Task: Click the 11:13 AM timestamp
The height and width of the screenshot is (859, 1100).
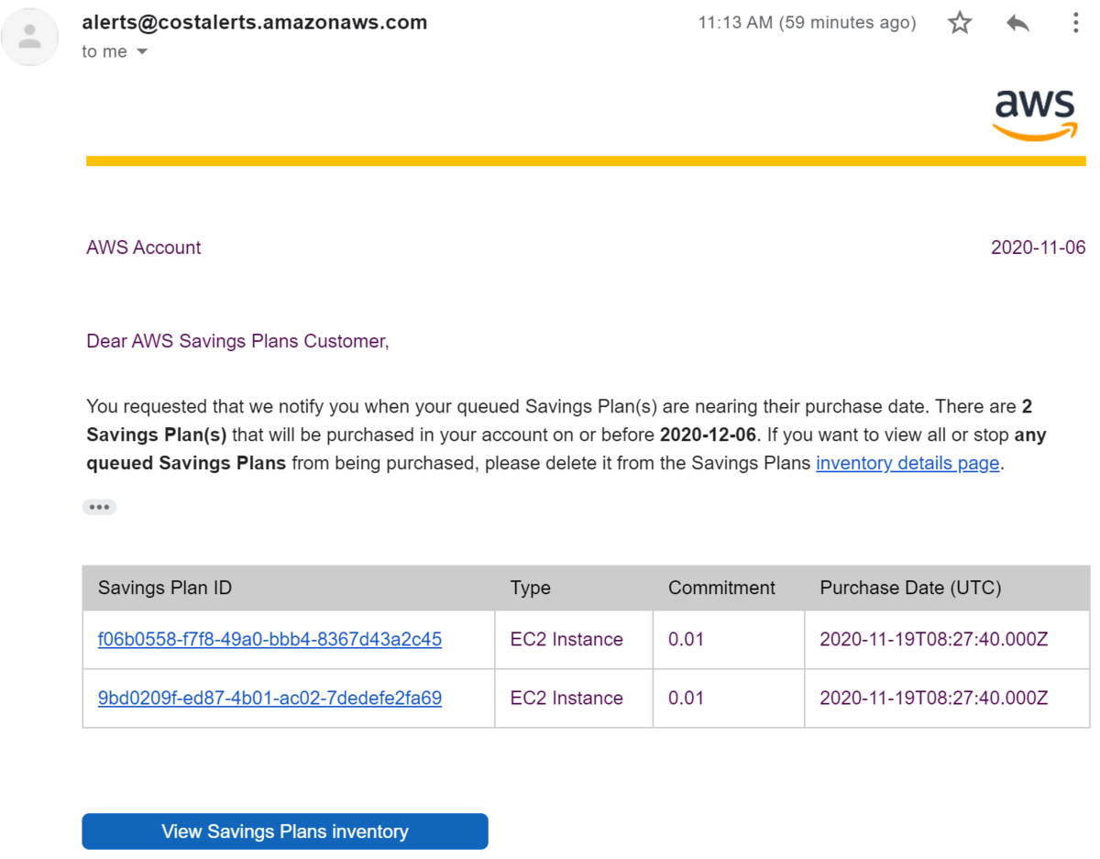Action: (x=808, y=23)
